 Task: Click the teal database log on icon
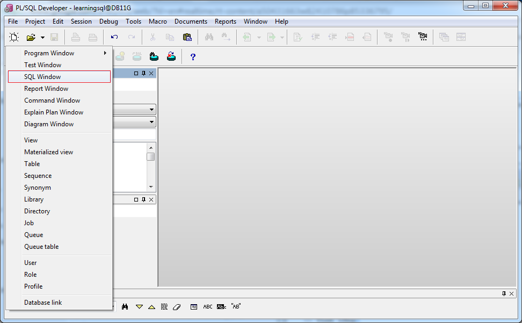click(x=154, y=56)
